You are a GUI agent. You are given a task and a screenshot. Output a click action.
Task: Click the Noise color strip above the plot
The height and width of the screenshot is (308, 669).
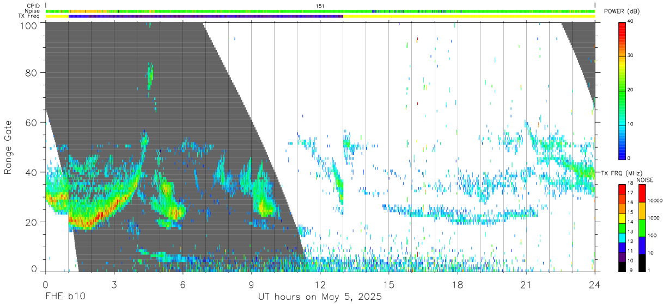coord(320,11)
